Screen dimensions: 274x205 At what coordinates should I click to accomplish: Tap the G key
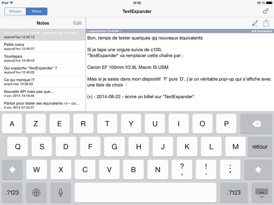point(114,147)
